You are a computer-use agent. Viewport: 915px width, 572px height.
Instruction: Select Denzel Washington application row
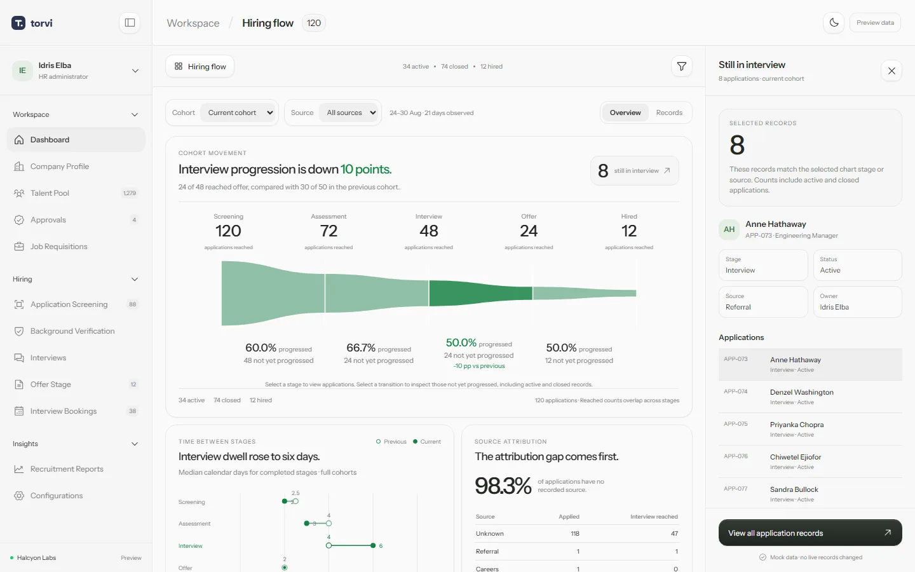(x=810, y=397)
